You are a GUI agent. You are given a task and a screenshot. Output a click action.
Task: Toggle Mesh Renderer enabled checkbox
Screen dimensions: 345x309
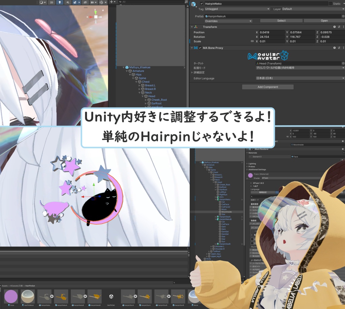(x=253, y=149)
